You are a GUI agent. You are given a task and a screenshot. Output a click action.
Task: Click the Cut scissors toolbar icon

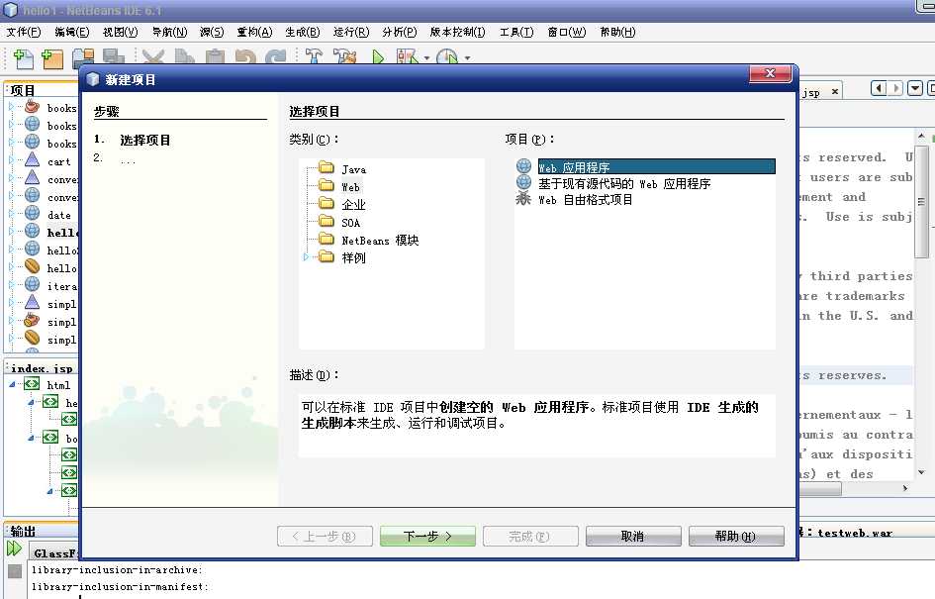point(153,57)
